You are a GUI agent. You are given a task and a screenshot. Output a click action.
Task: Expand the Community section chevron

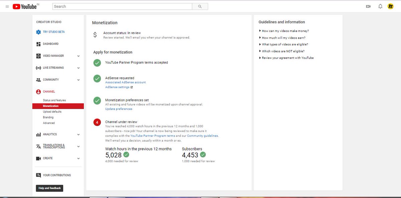point(79,80)
